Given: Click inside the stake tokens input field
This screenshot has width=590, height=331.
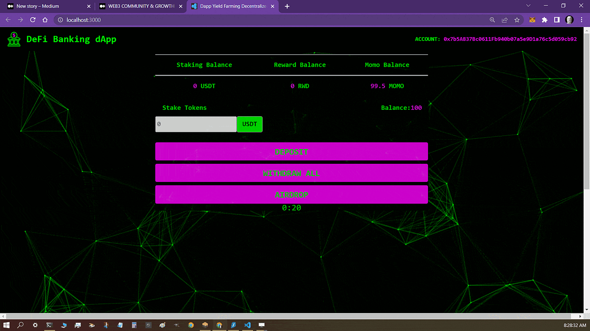Looking at the screenshot, I should pos(196,124).
